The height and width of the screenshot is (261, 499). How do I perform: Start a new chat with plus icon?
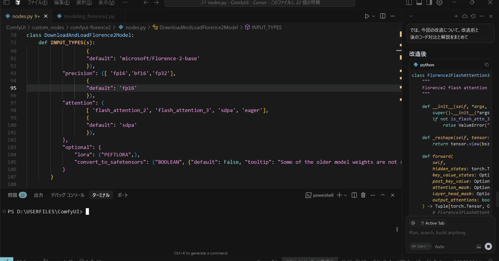456,16
